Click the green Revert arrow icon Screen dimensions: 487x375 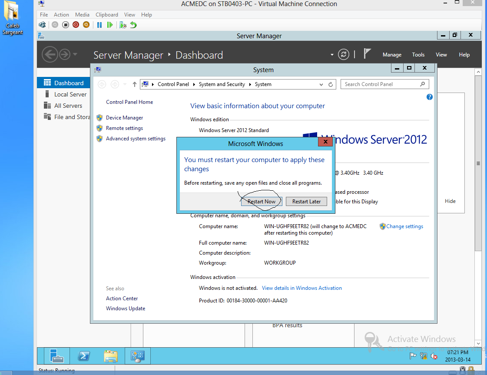[133, 25]
